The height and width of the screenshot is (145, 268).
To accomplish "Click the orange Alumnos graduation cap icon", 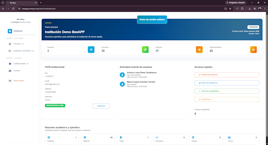I will [x=199, y=50].
